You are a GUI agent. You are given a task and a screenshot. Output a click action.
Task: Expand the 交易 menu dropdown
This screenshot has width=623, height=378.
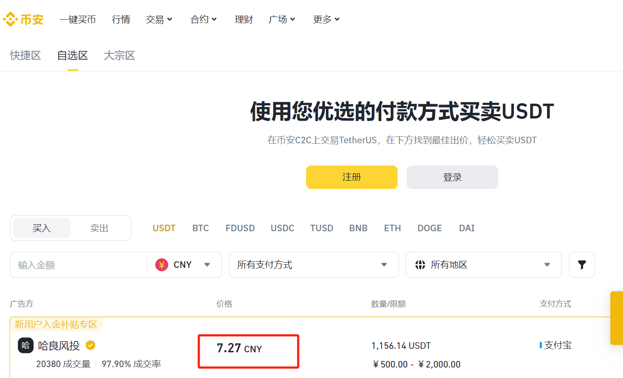159,20
